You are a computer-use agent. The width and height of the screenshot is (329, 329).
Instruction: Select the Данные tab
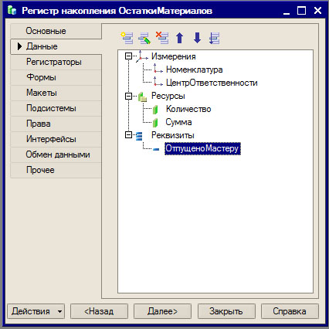pyautogui.click(x=56, y=46)
